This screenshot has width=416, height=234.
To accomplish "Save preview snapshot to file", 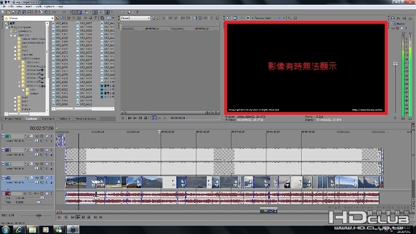I will pos(295,18).
